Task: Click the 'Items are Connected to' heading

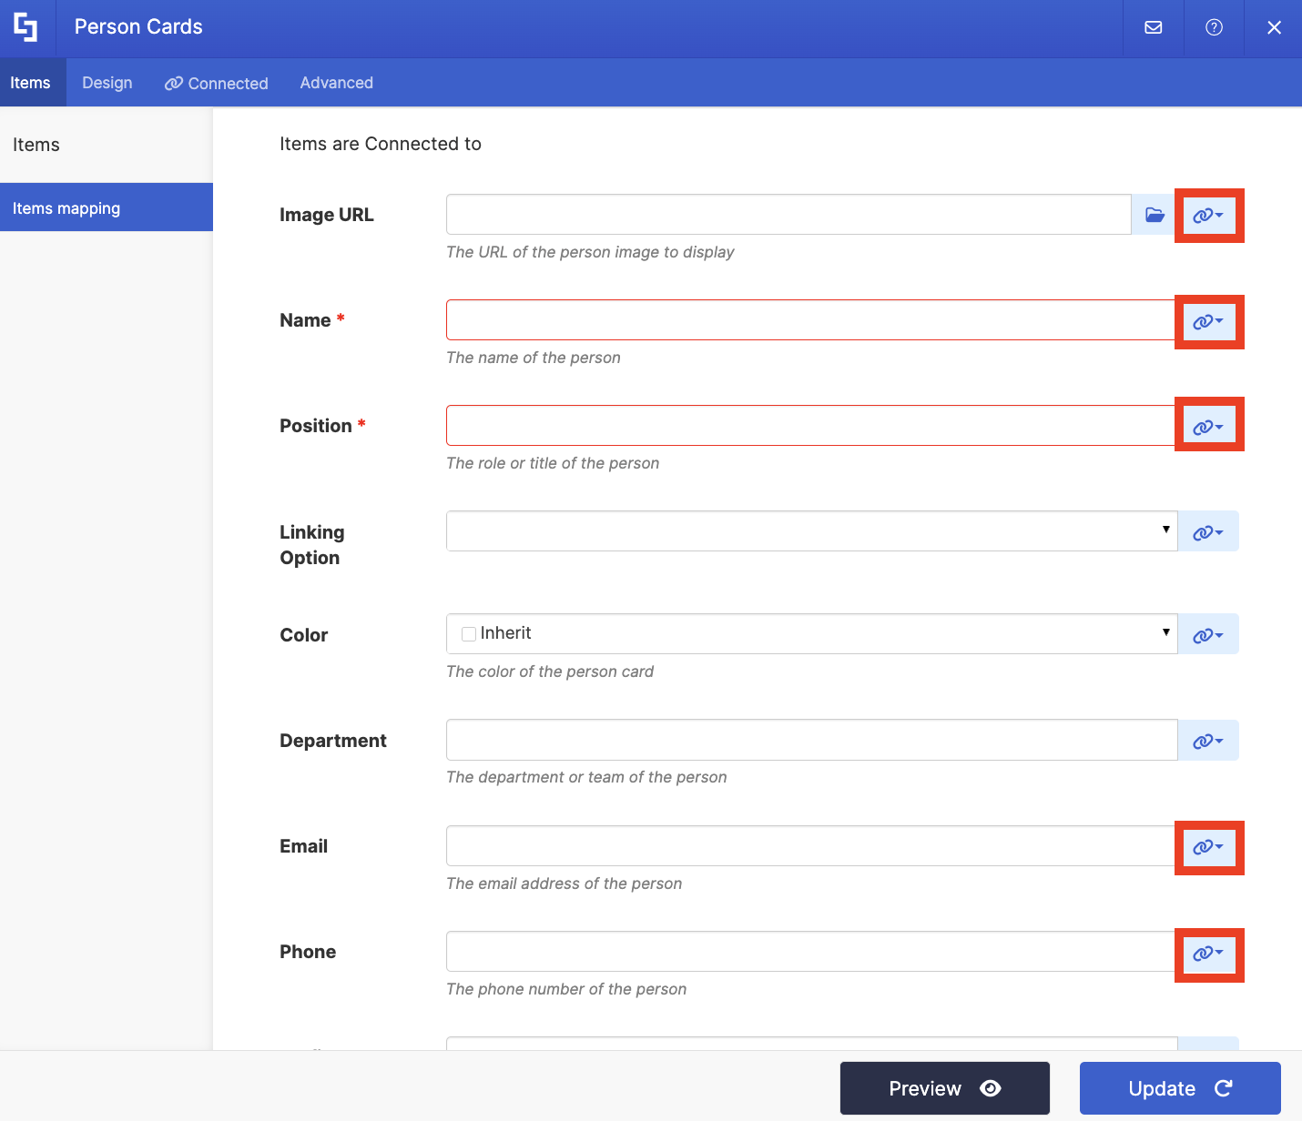Action: pos(381,144)
